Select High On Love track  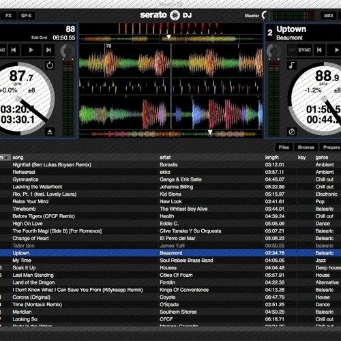[x=170, y=224]
